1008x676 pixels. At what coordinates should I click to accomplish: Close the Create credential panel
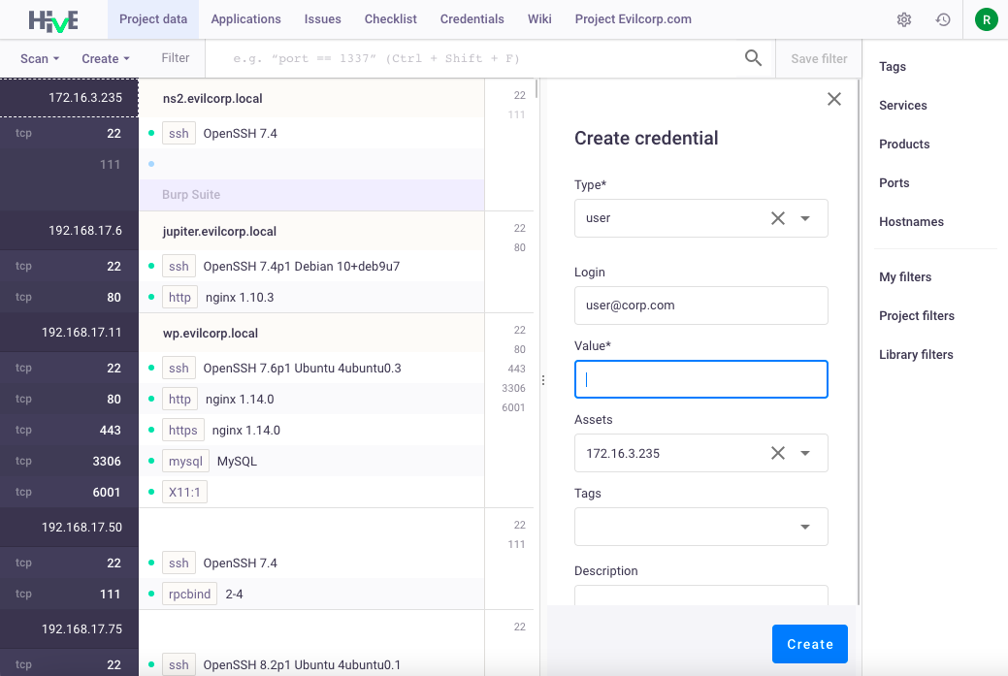(833, 99)
